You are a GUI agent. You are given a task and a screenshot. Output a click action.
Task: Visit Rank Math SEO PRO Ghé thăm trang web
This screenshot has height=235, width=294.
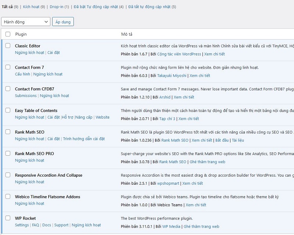click(207, 162)
